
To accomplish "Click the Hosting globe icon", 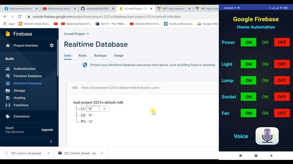I will (x=8, y=98).
